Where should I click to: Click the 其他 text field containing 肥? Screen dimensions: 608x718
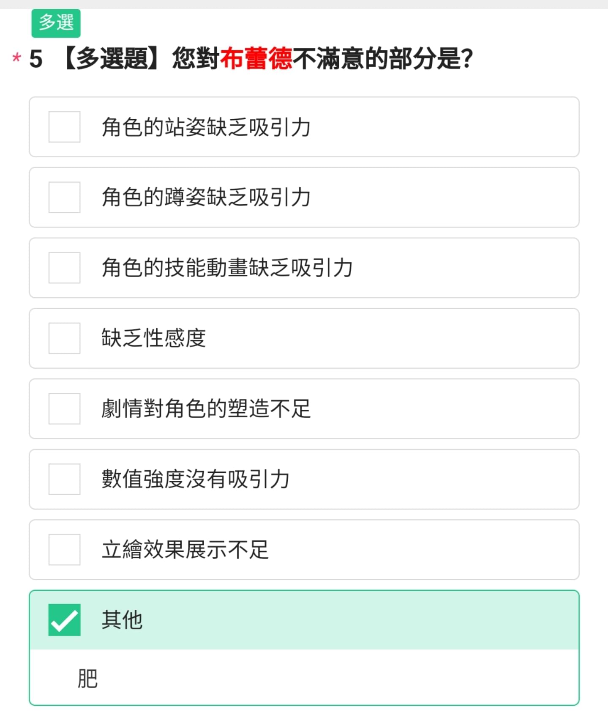[x=304, y=678]
